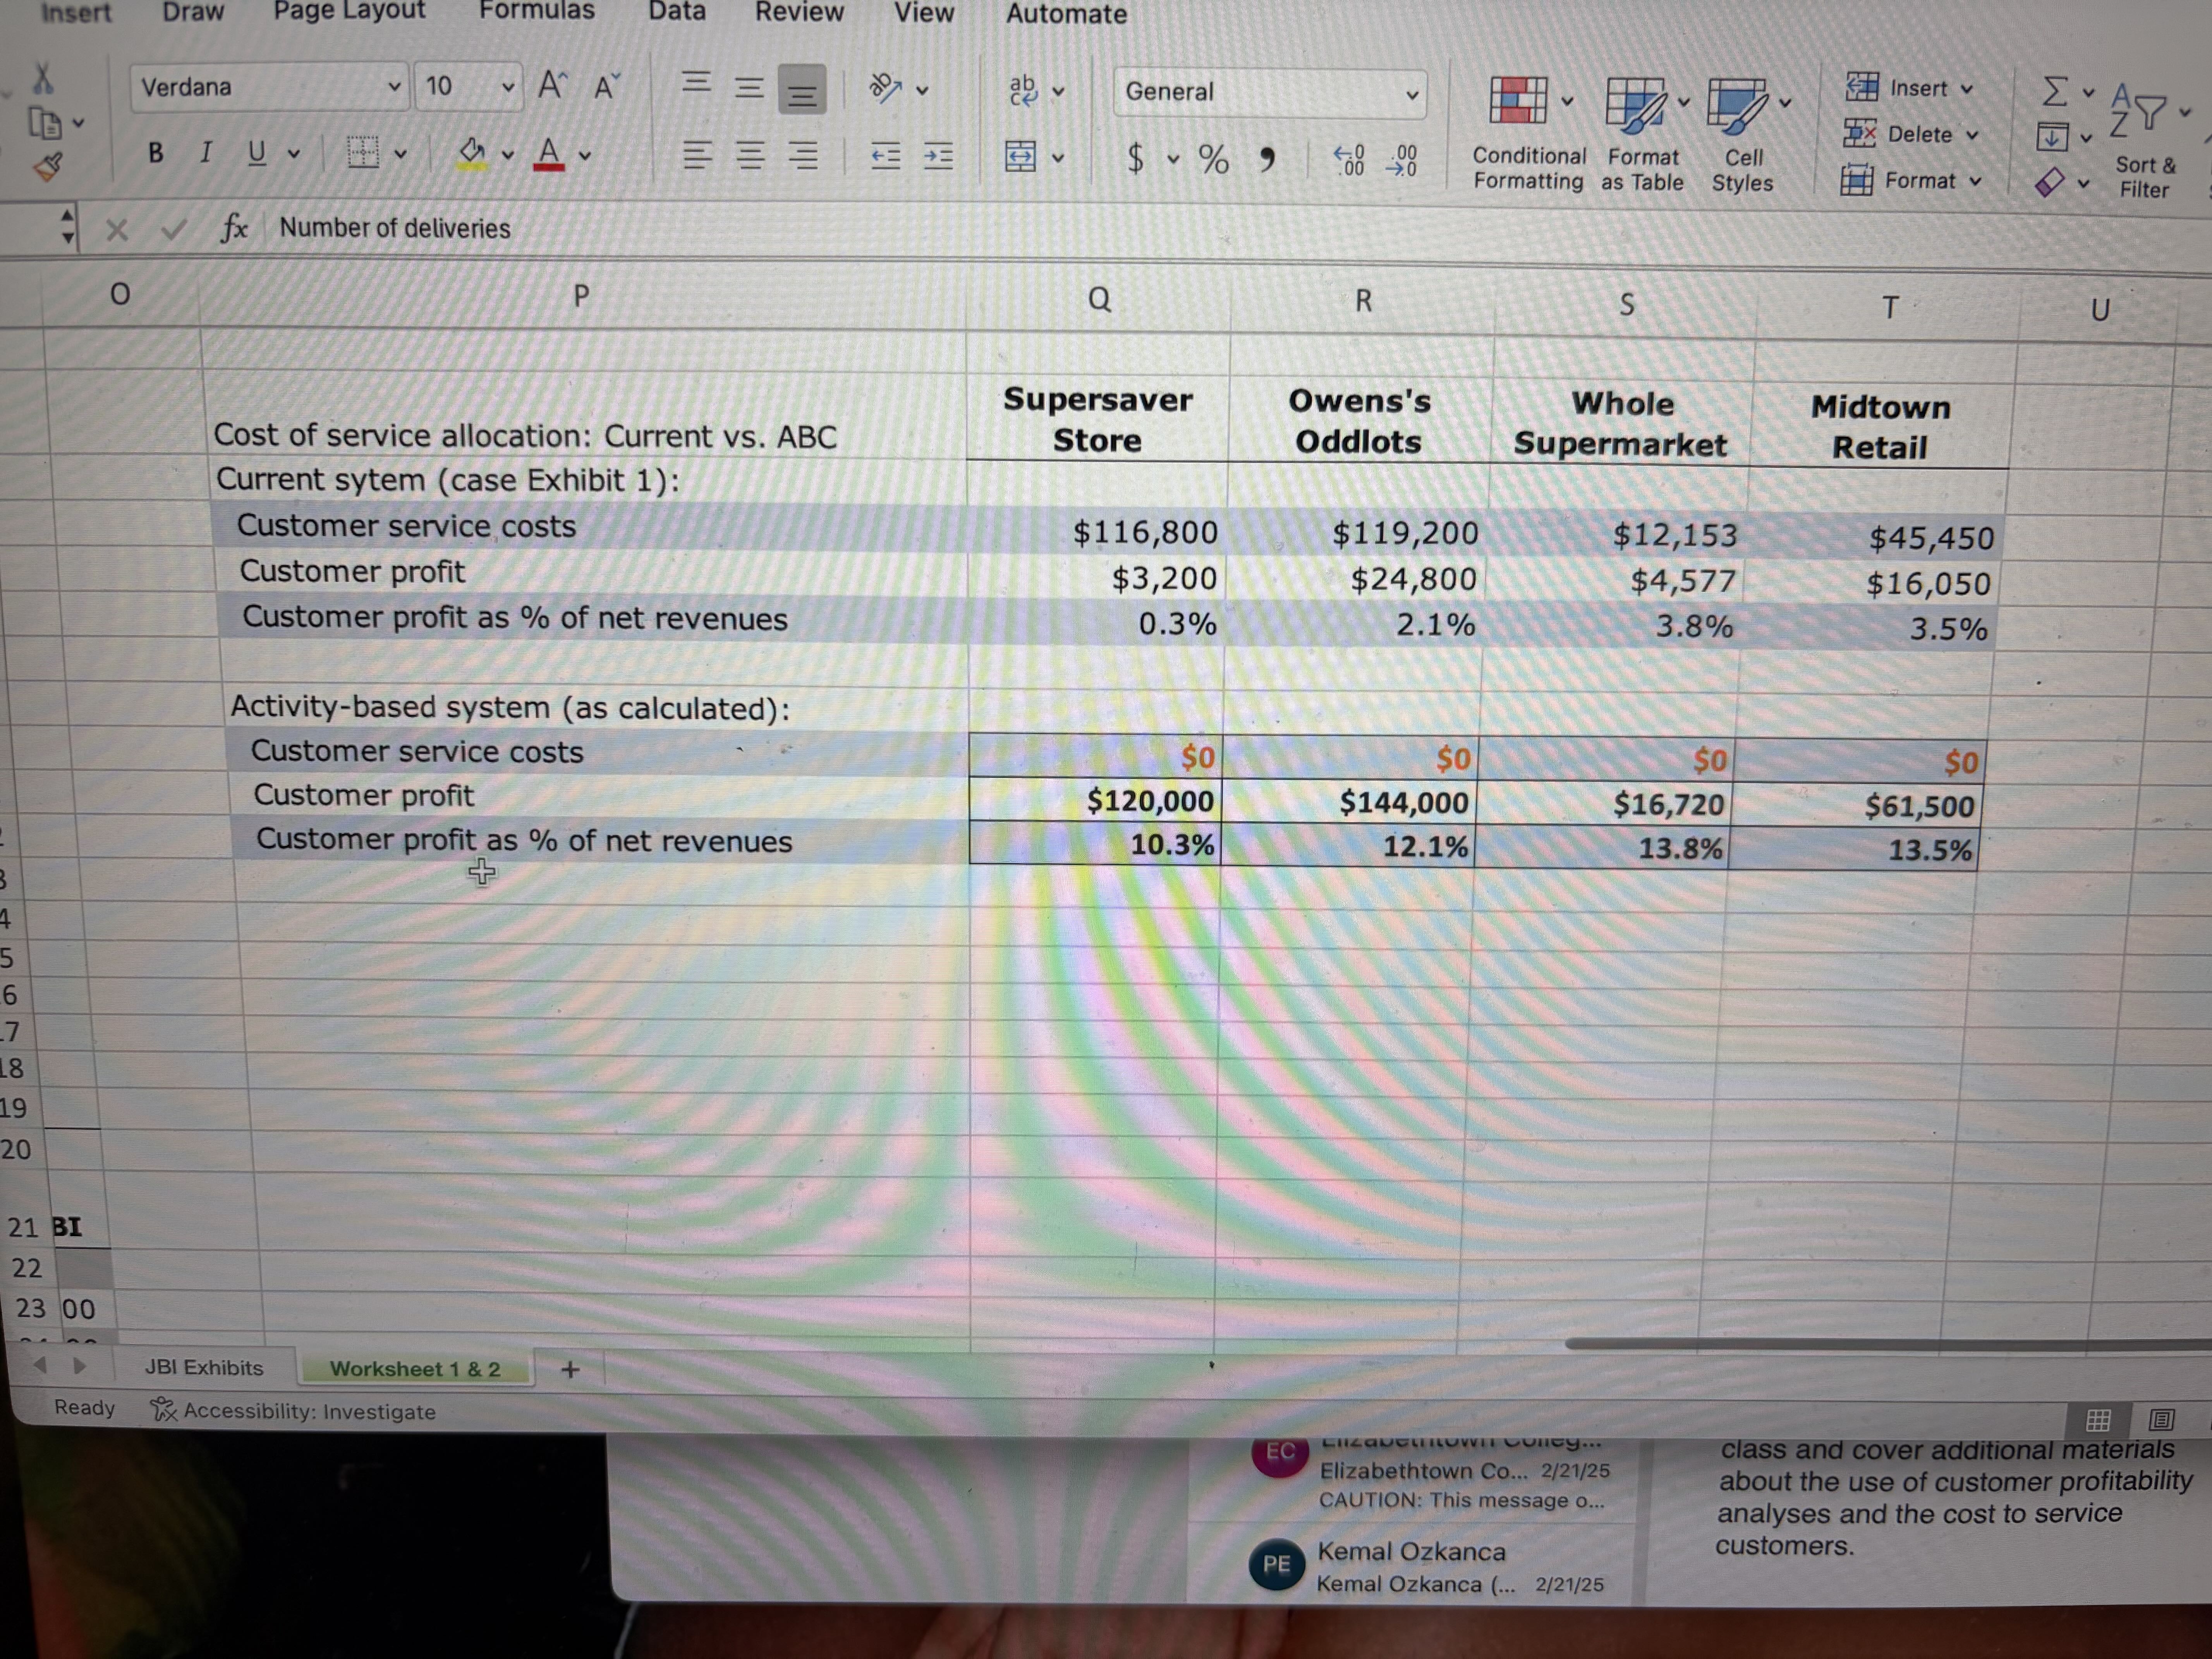Click the Orientation text angle icon
The width and height of the screenshot is (2212, 1659).
(885, 88)
